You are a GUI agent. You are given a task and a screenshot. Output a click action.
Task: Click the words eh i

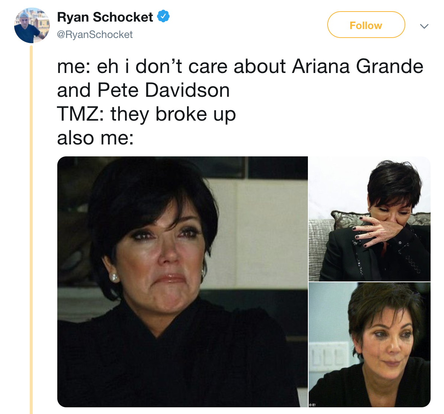coord(113,67)
